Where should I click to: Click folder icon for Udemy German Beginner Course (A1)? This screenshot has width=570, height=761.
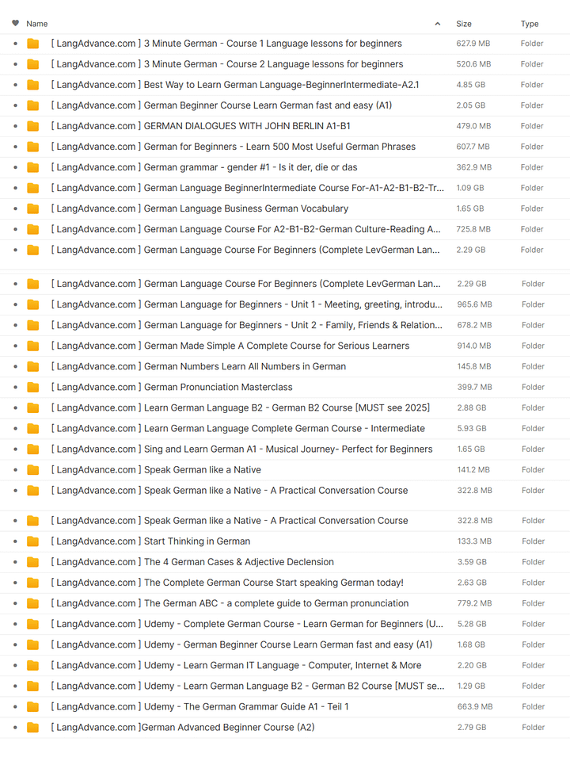[33, 644]
